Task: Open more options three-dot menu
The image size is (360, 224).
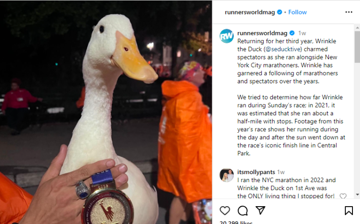Action: coord(349,12)
